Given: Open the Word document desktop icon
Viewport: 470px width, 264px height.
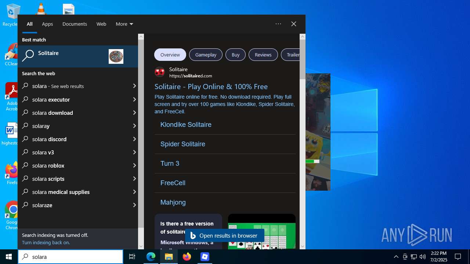Looking at the screenshot, I should coord(10,133).
